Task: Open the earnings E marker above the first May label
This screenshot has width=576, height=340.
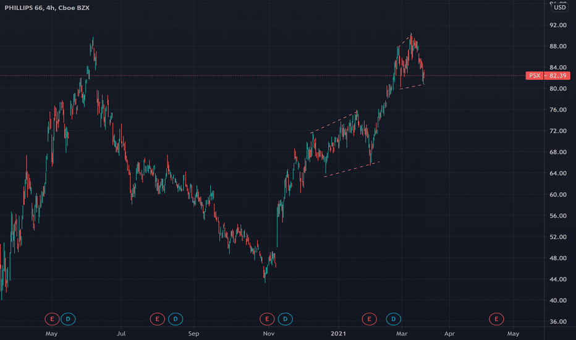Action: [52, 319]
